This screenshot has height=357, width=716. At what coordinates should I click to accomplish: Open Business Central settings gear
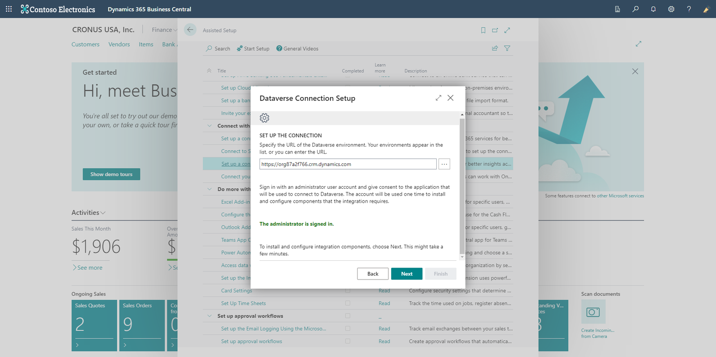pos(671,9)
